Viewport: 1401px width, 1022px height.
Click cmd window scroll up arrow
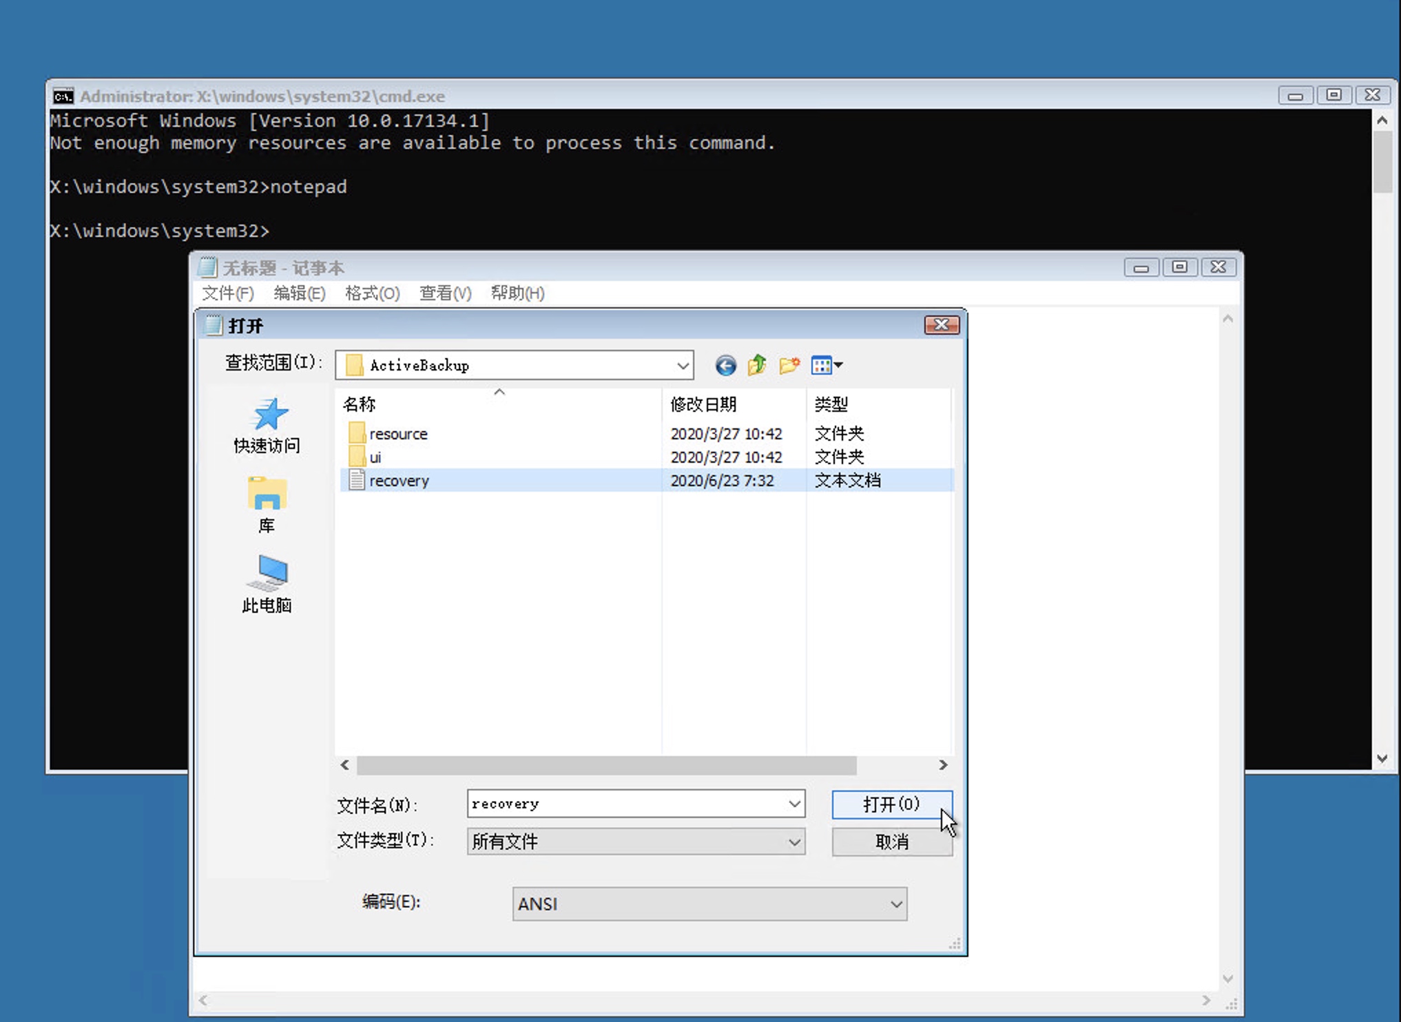pos(1382,120)
